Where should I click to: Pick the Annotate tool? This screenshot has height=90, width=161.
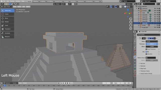click(7, 33)
